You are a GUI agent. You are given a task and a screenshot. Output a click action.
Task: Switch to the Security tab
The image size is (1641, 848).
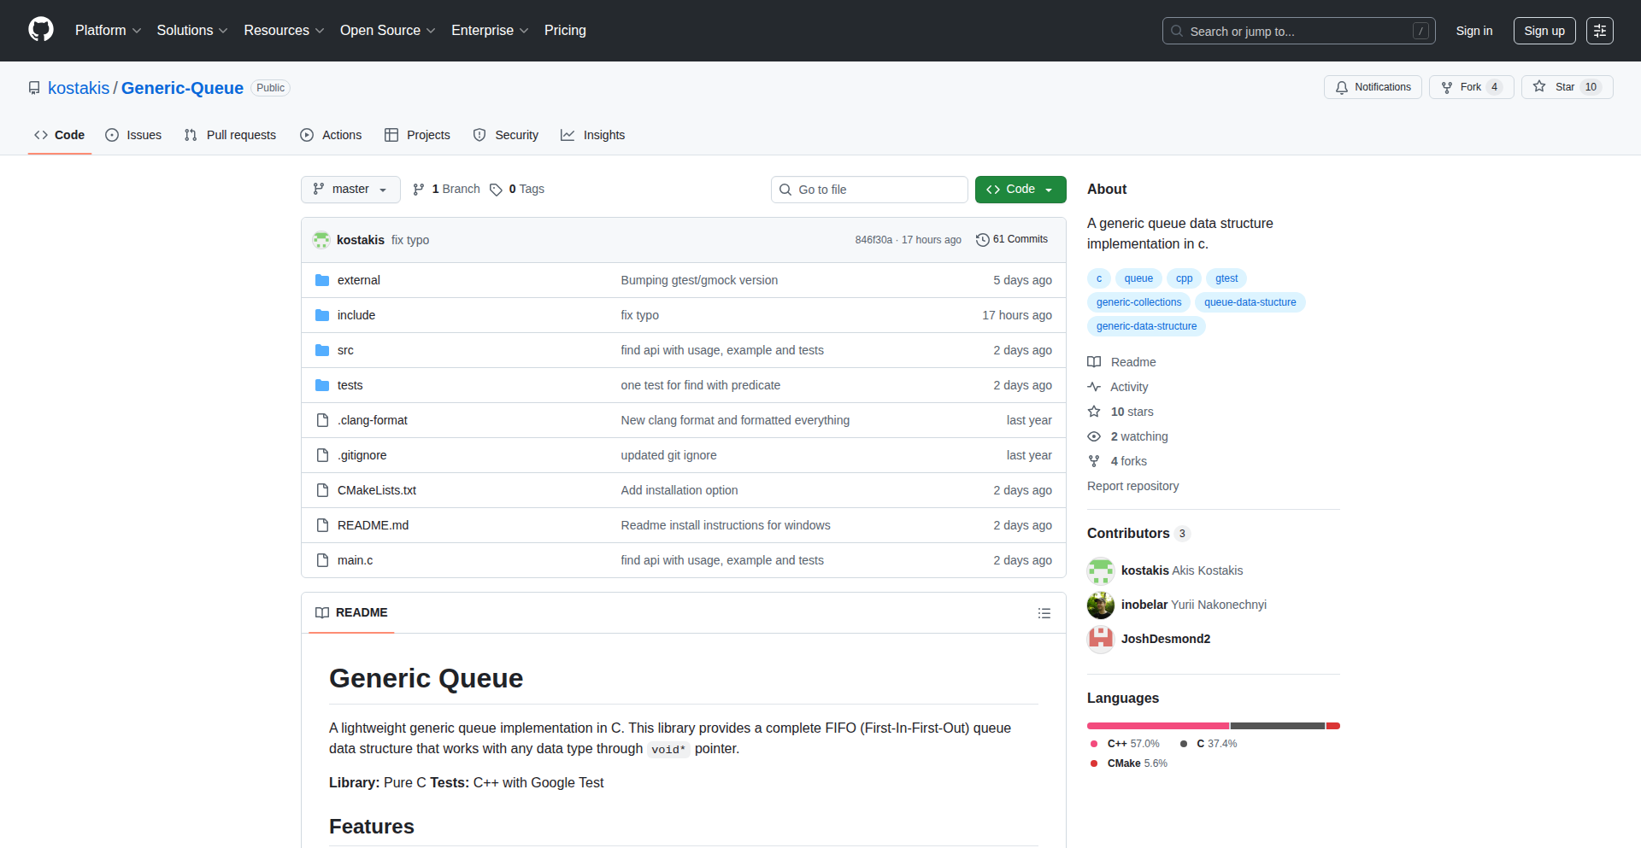pyautogui.click(x=506, y=135)
